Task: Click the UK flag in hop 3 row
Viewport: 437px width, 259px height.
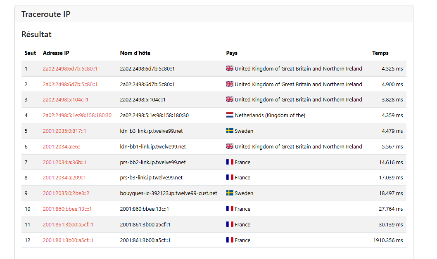Action: [230, 99]
